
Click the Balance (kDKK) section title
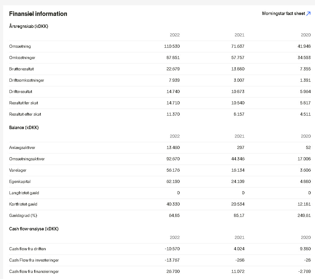[24, 128]
